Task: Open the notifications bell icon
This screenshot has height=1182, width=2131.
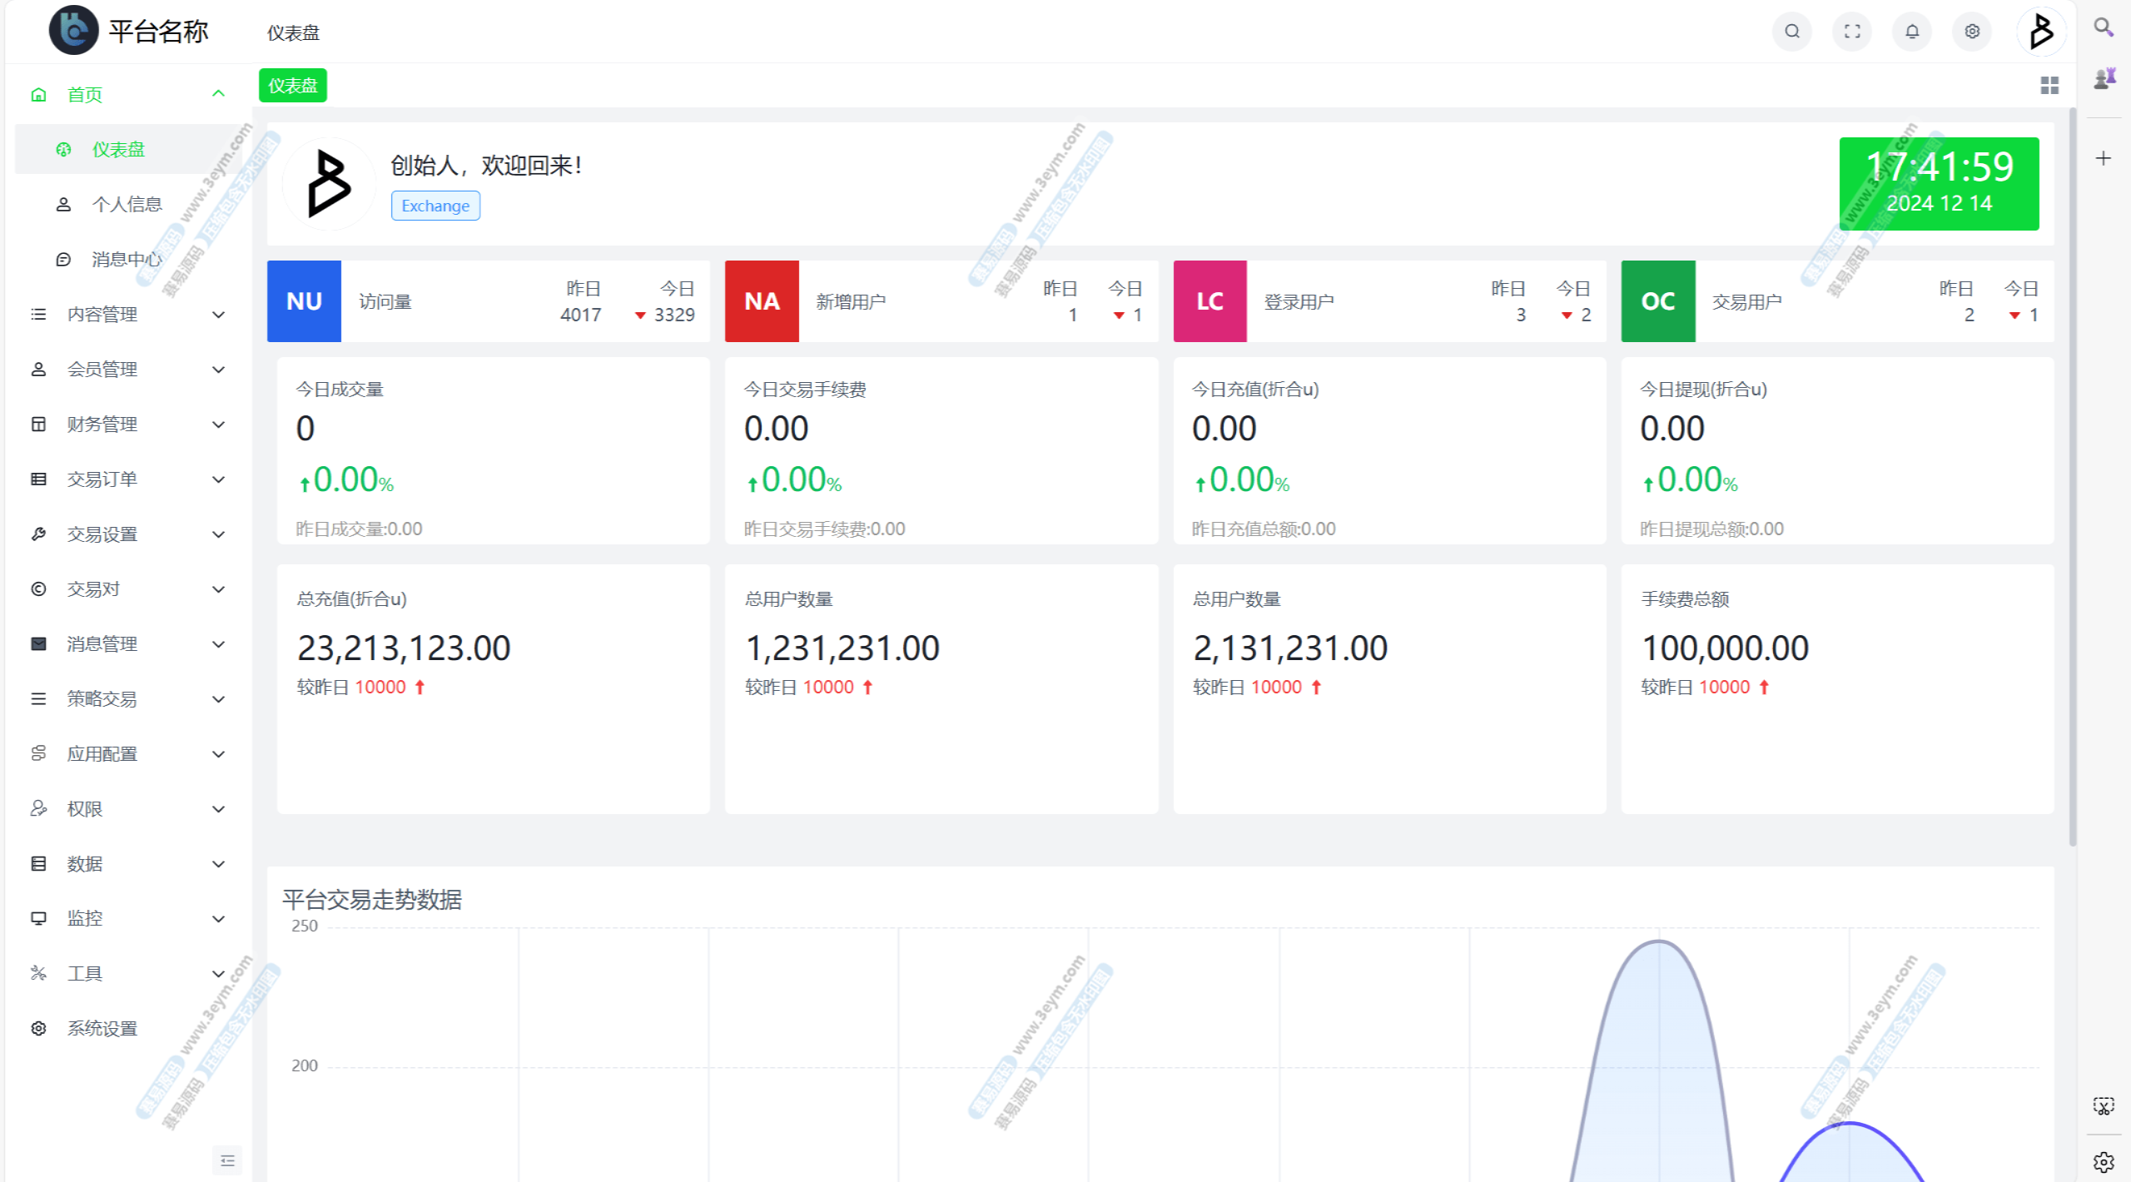Action: pos(1911,32)
